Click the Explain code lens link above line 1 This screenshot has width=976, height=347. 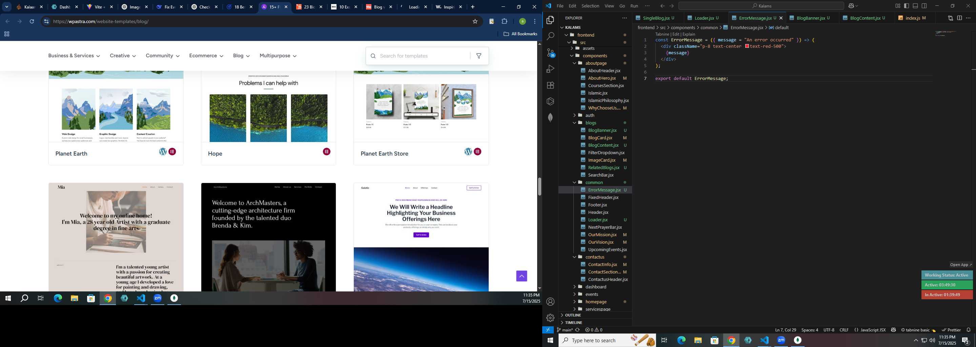click(x=689, y=34)
